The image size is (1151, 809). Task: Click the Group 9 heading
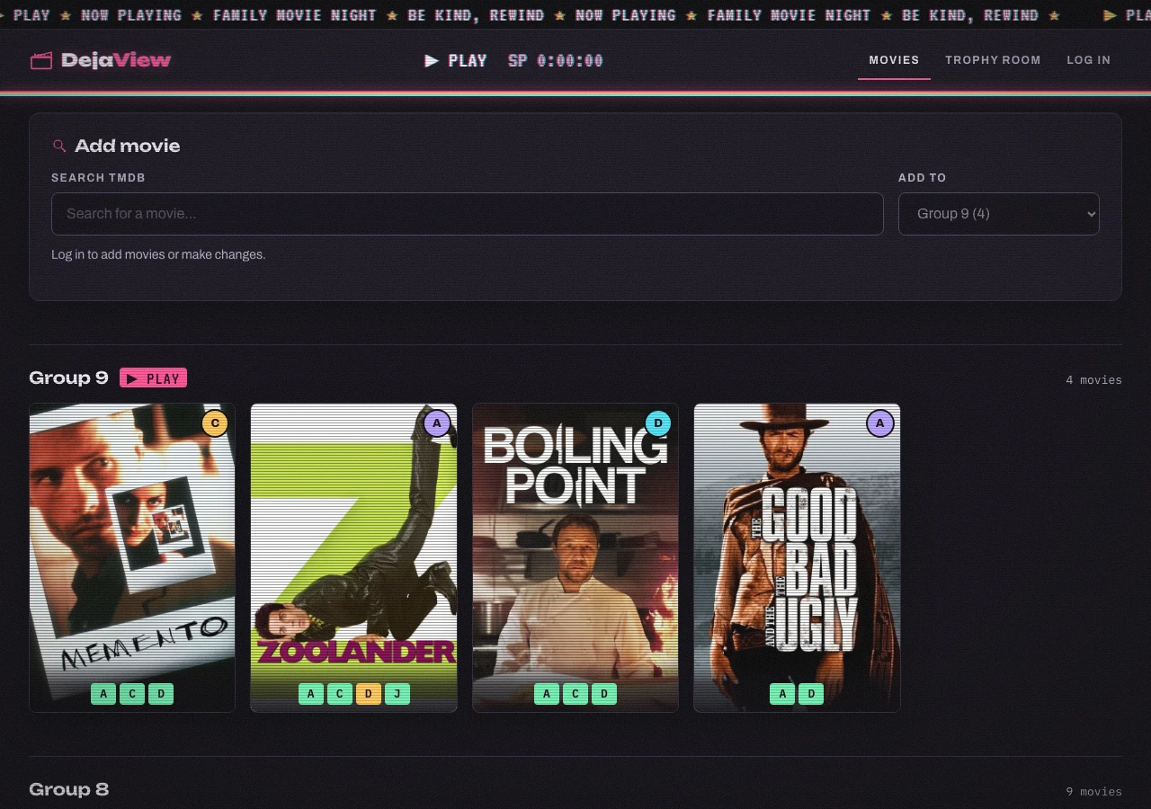click(x=68, y=378)
